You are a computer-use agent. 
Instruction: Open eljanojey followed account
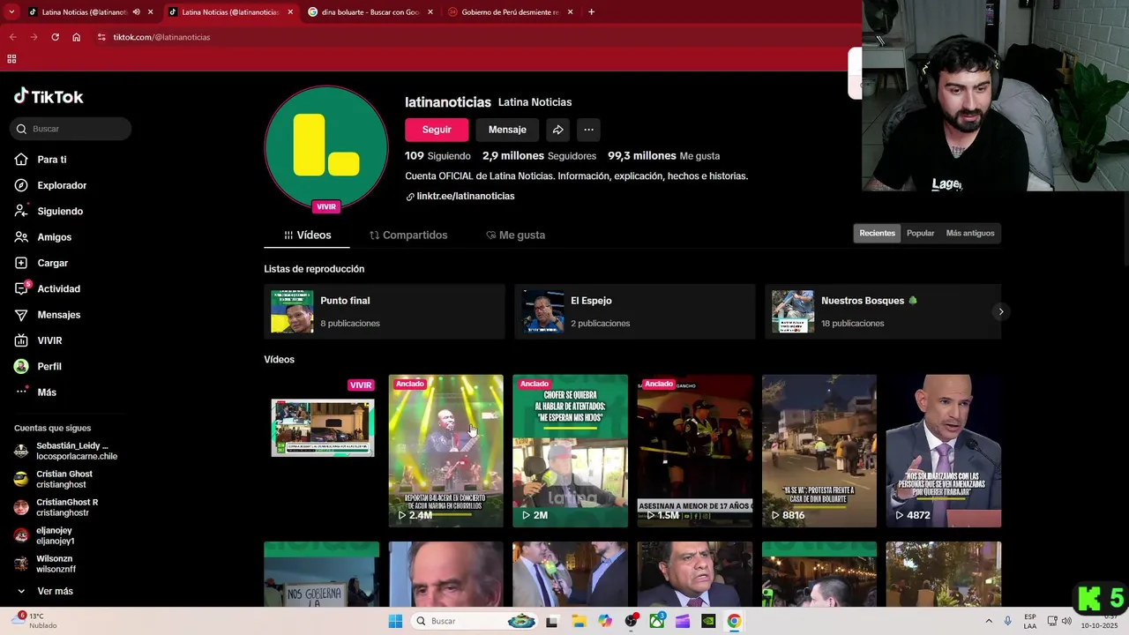44,535
